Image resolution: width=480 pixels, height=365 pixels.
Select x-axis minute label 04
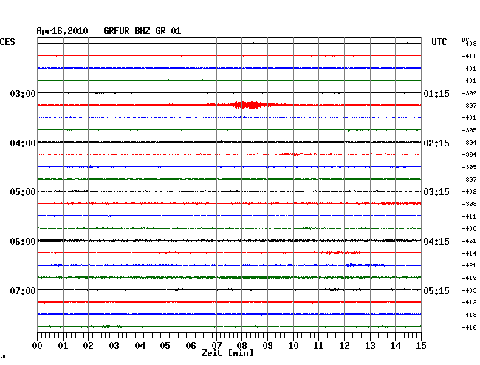tap(140, 346)
